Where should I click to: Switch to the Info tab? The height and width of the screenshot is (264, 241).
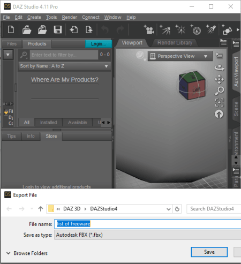click(x=31, y=136)
